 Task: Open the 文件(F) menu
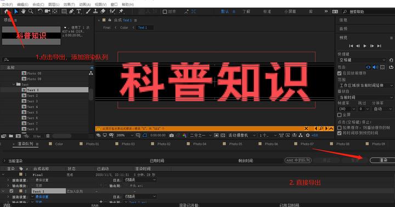click(7, 4)
